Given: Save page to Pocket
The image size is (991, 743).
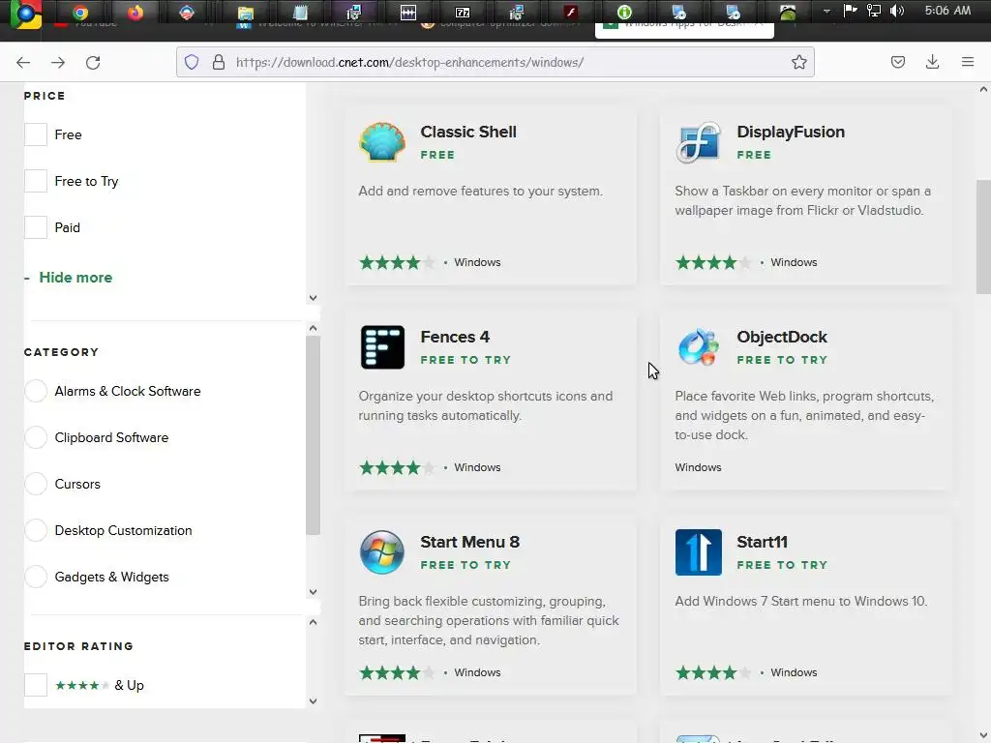Looking at the screenshot, I should point(897,62).
